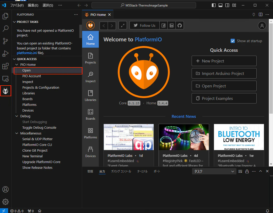Click the Project Examples button

[x=224, y=98]
